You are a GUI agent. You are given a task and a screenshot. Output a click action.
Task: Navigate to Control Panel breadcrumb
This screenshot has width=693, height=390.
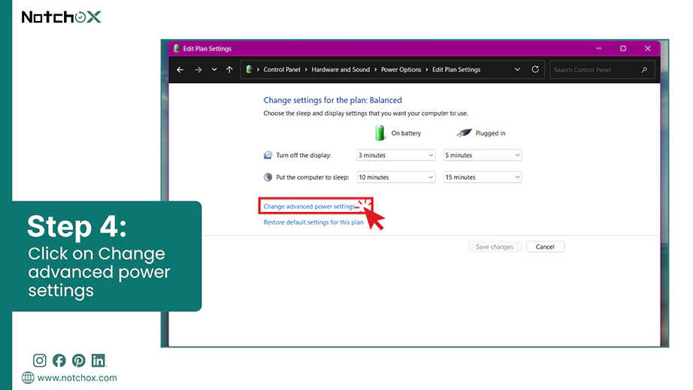pos(282,70)
